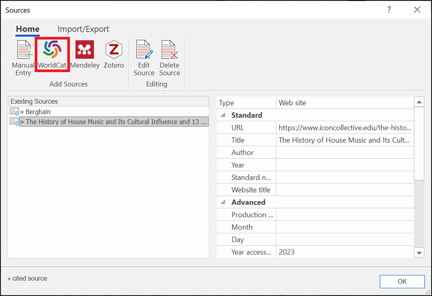Image resolution: width=432 pixels, height=296 pixels.
Task: Select the Home tab
Action: tap(27, 29)
